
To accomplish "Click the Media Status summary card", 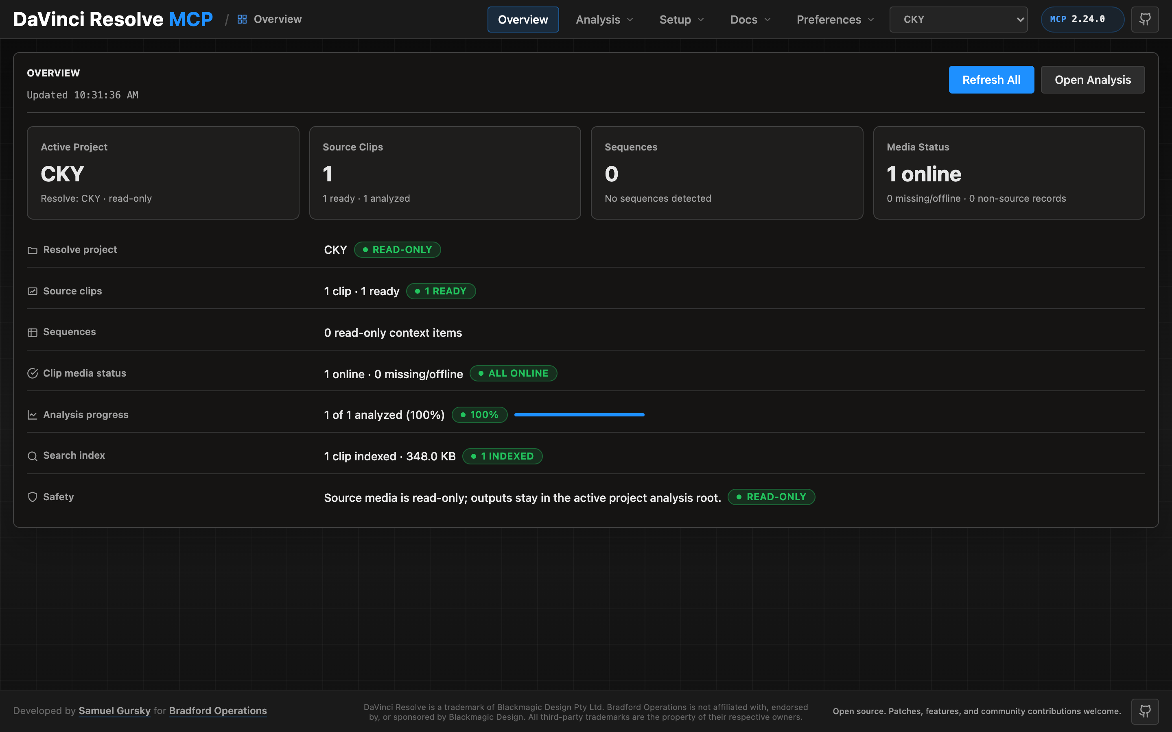I will [1009, 173].
